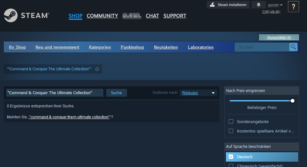Uncheck the Deutsch language filter
The height and width of the screenshot is (167, 307).
[231, 157]
